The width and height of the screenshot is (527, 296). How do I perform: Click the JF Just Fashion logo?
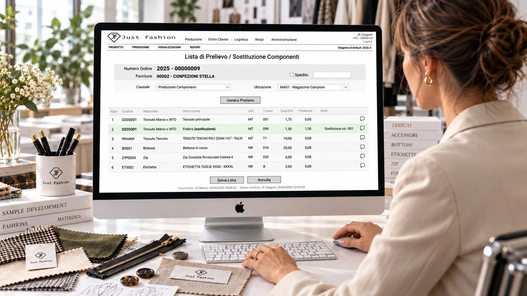pyautogui.click(x=142, y=37)
